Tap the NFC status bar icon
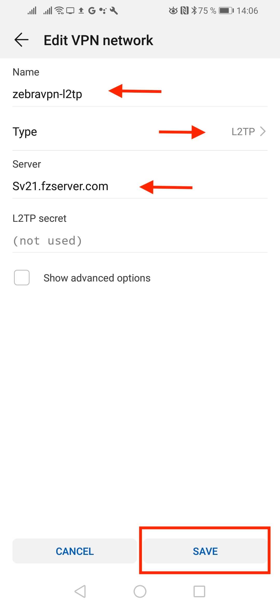The image size is (280, 607). [184, 11]
